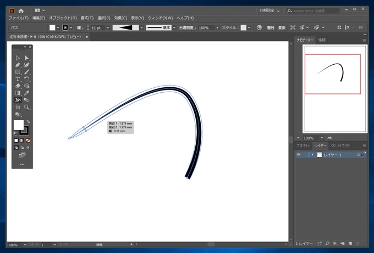Change the screen mode

click(22, 155)
